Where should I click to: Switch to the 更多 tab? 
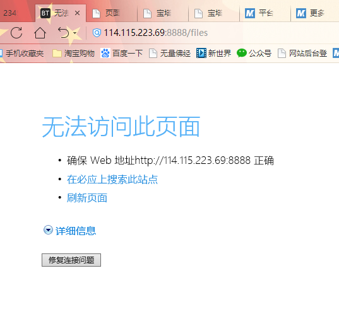[x=316, y=13]
